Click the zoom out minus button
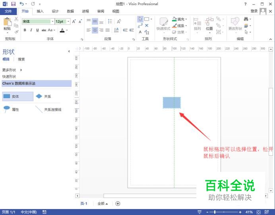This screenshot has width=275, height=215. [207, 212]
